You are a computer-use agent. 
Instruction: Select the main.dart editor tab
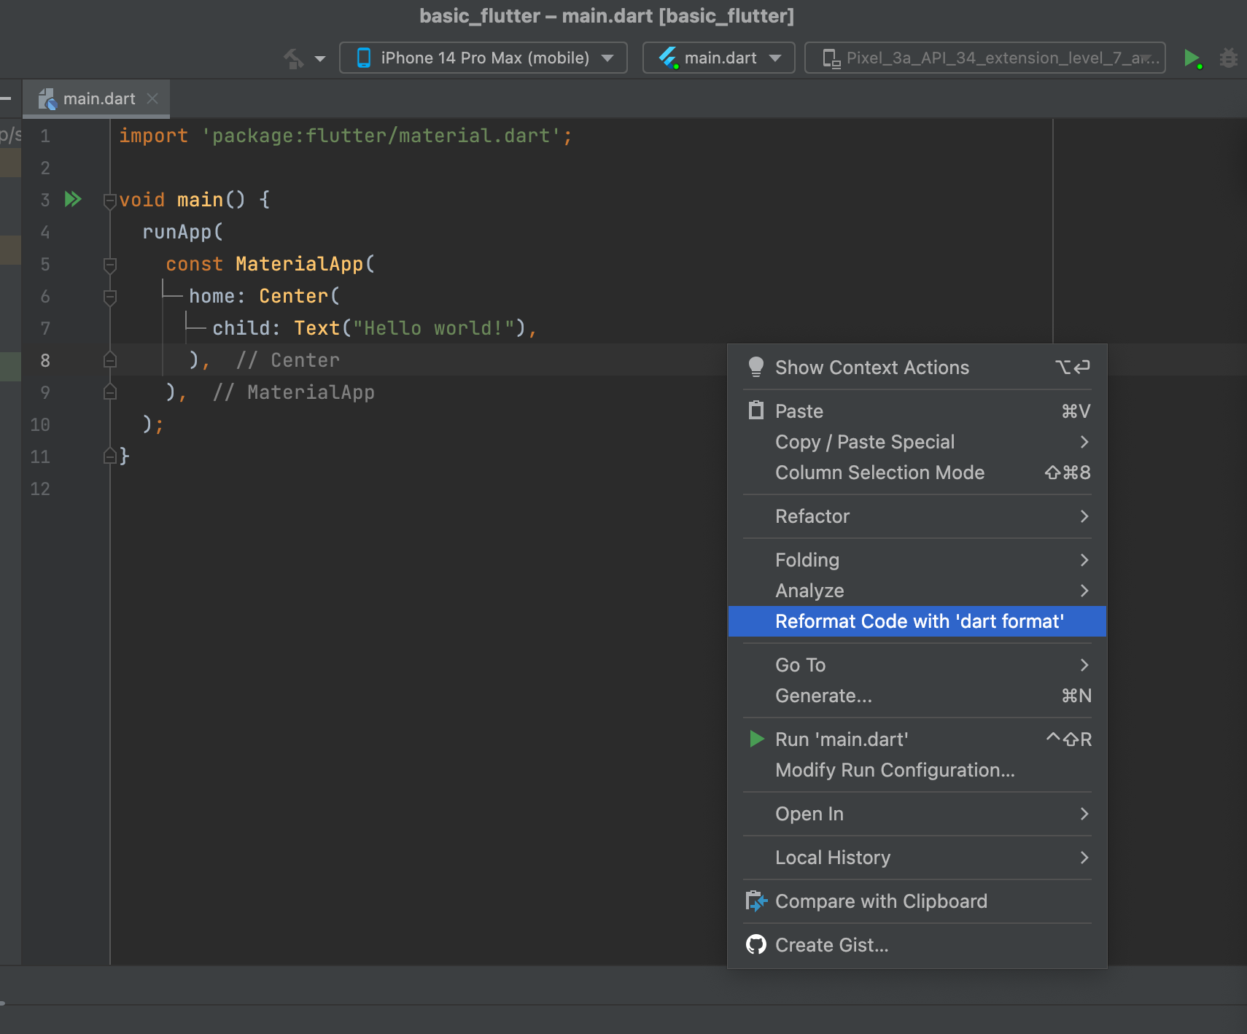(96, 98)
